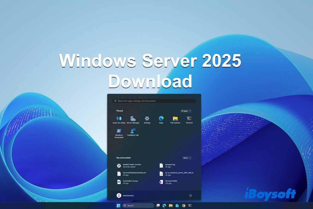Open the pinned Terminal app in Start menu

pyautogui.click(x=189, y=120)
